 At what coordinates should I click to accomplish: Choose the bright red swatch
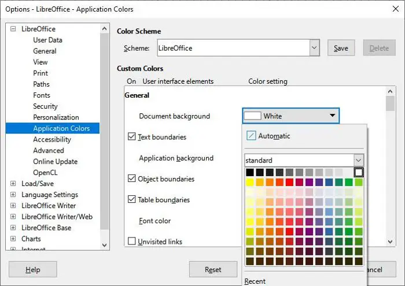(x=289, y=182)
